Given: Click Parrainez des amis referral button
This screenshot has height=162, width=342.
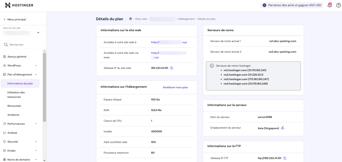Looking at the screenshot, I should click(292, 5).
